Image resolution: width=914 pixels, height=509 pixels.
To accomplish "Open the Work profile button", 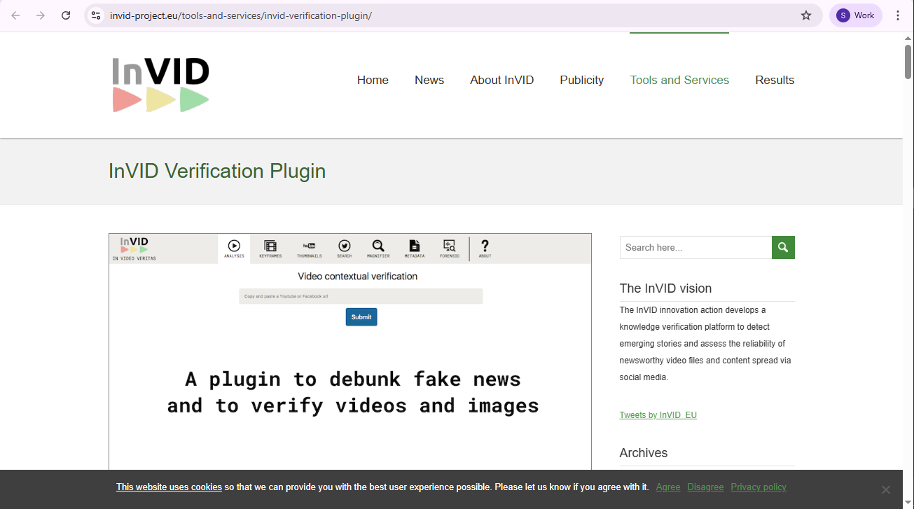I will 856,15.
